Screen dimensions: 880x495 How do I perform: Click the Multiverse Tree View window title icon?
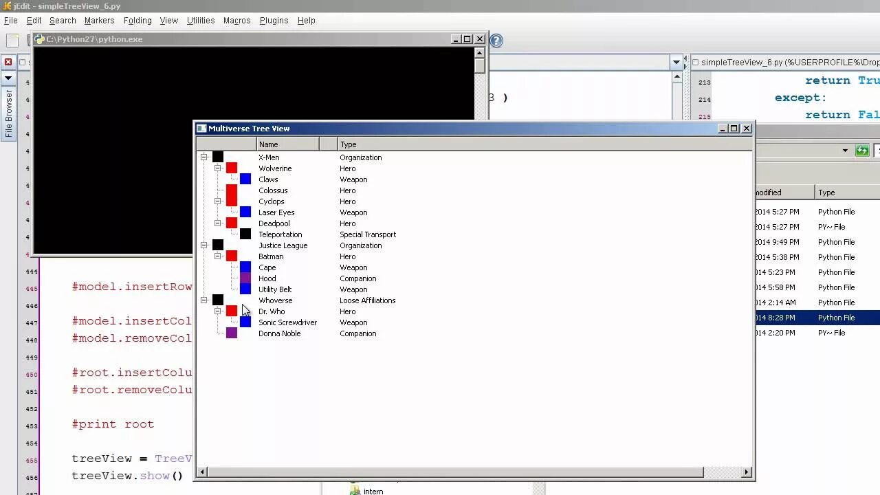pyautogui.click(x=201, y=129)
